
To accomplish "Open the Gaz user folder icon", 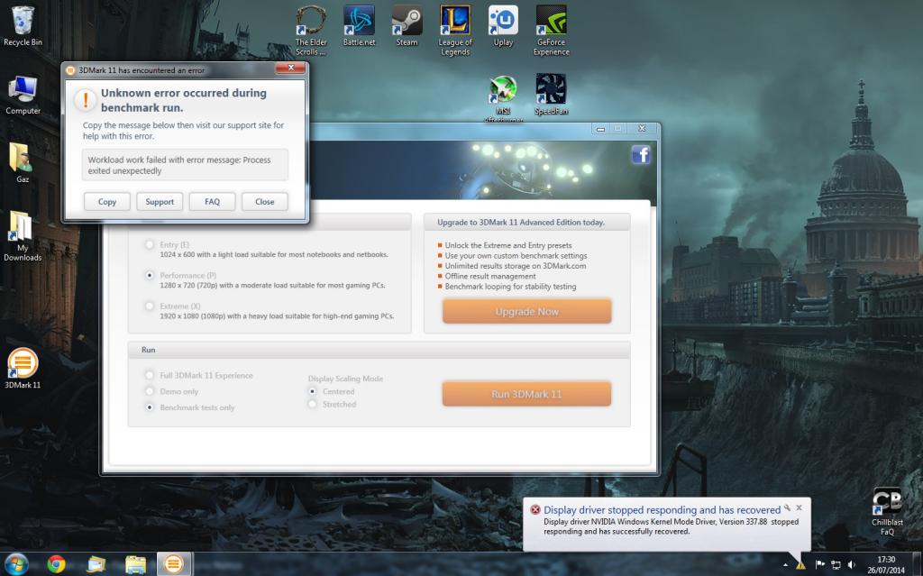I will (x=23, y=163).
